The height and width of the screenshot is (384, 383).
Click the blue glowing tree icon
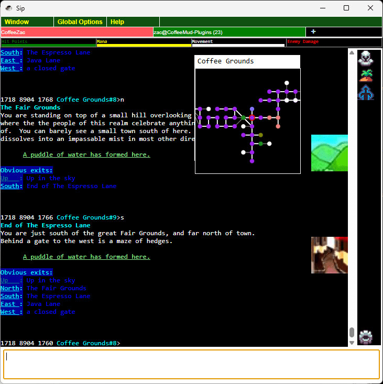366,93
